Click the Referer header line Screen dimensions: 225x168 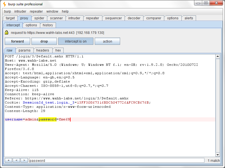(x=67, y=99)
